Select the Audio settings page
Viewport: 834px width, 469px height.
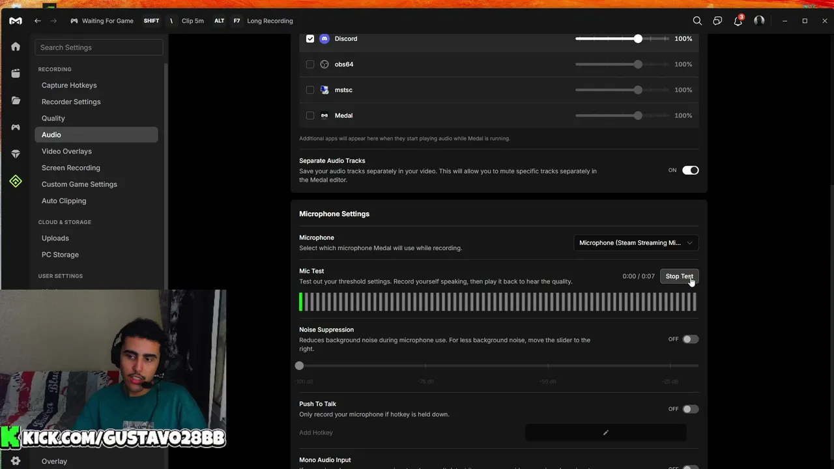[96, 135]
